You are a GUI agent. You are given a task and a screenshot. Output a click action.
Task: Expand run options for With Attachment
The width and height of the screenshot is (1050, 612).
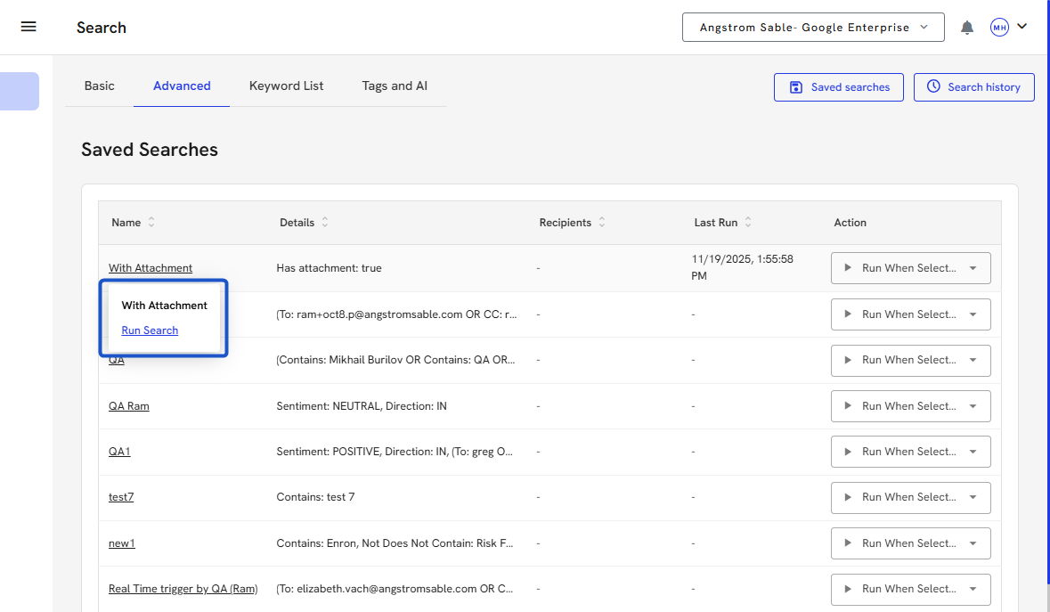pos(973,268)
